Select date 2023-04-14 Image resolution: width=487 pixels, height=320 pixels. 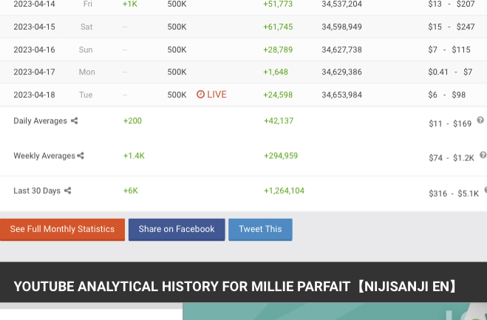(x=34, y=4)
